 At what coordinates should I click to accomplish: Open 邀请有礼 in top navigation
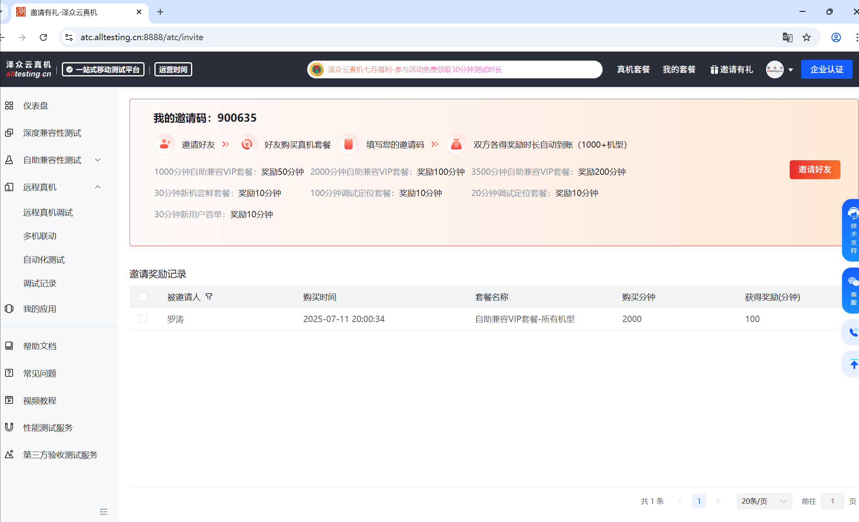click(732, 70)
